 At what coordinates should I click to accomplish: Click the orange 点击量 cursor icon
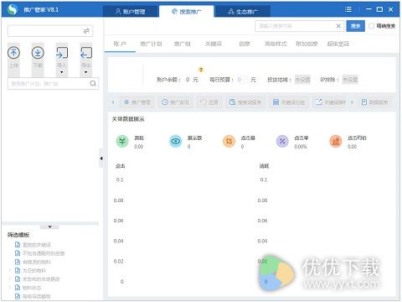[229, 141]
